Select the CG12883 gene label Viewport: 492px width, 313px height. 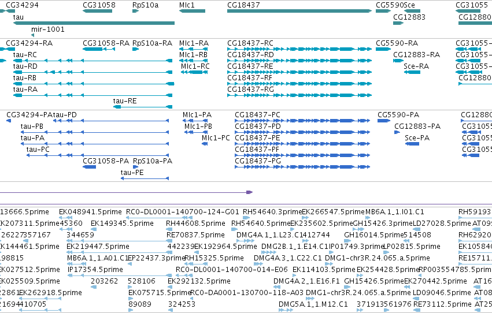[x=409, y=17]
